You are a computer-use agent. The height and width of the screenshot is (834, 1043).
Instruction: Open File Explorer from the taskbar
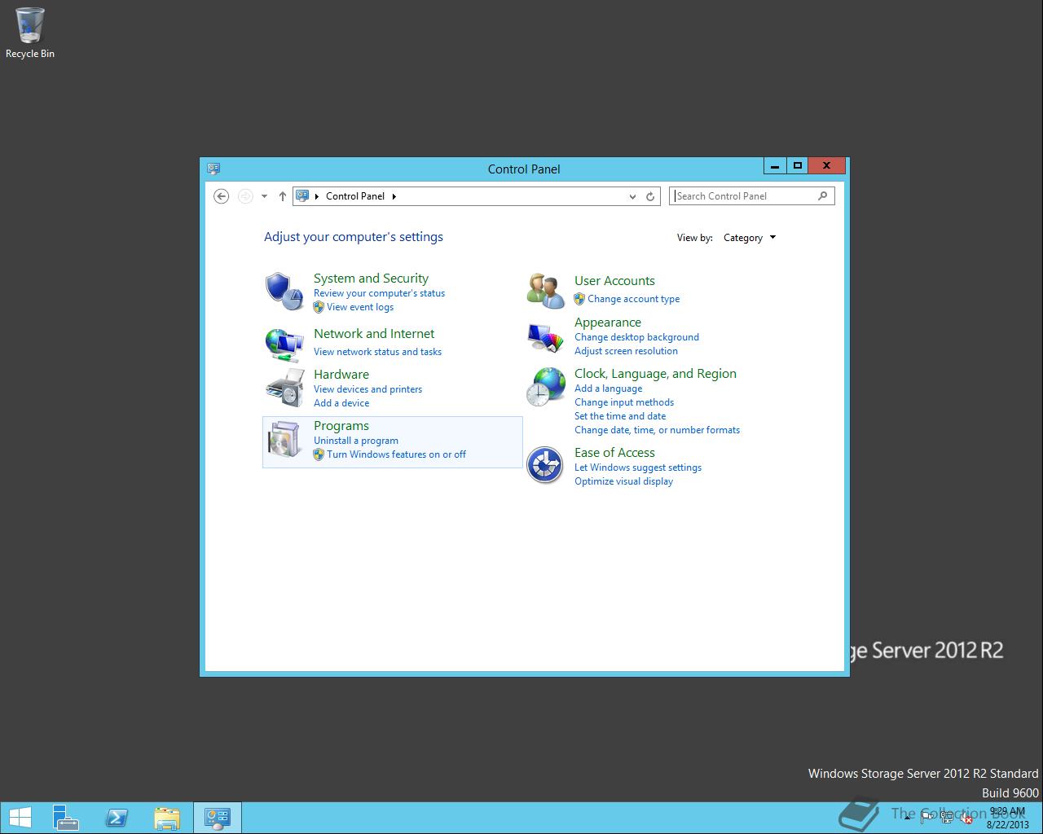click(167, 818)
